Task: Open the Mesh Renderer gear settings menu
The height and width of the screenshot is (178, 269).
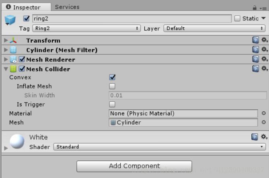Action: [264, 59]
